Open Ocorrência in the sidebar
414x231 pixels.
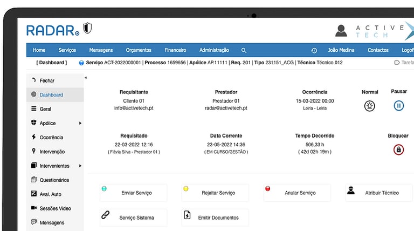coord(55,138)
